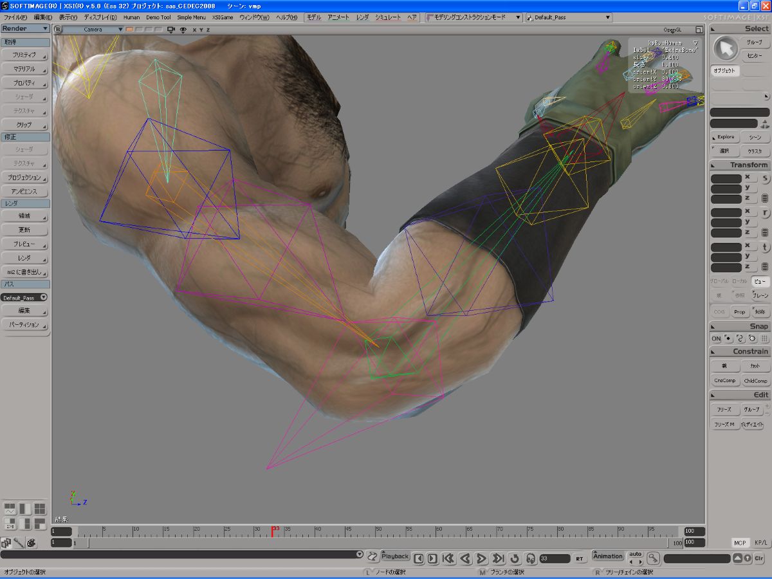Click the scale (s) transform icon
The width and height of the screenshot is (772, 579).
[765, 178]
